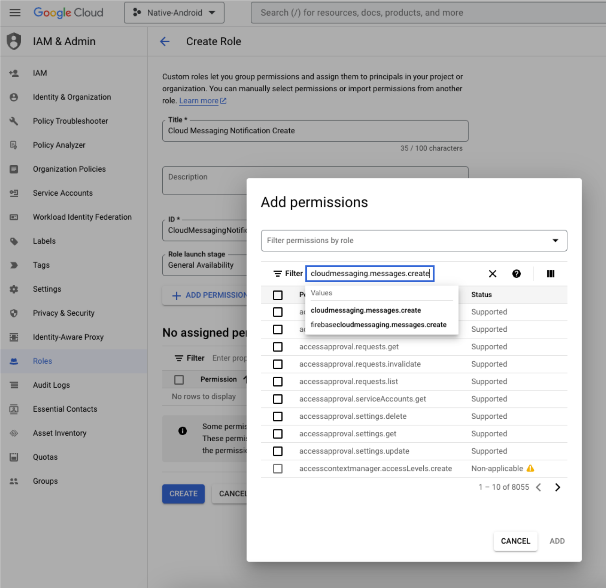Open Audit Logs from the sidebar

coord(51,385)
